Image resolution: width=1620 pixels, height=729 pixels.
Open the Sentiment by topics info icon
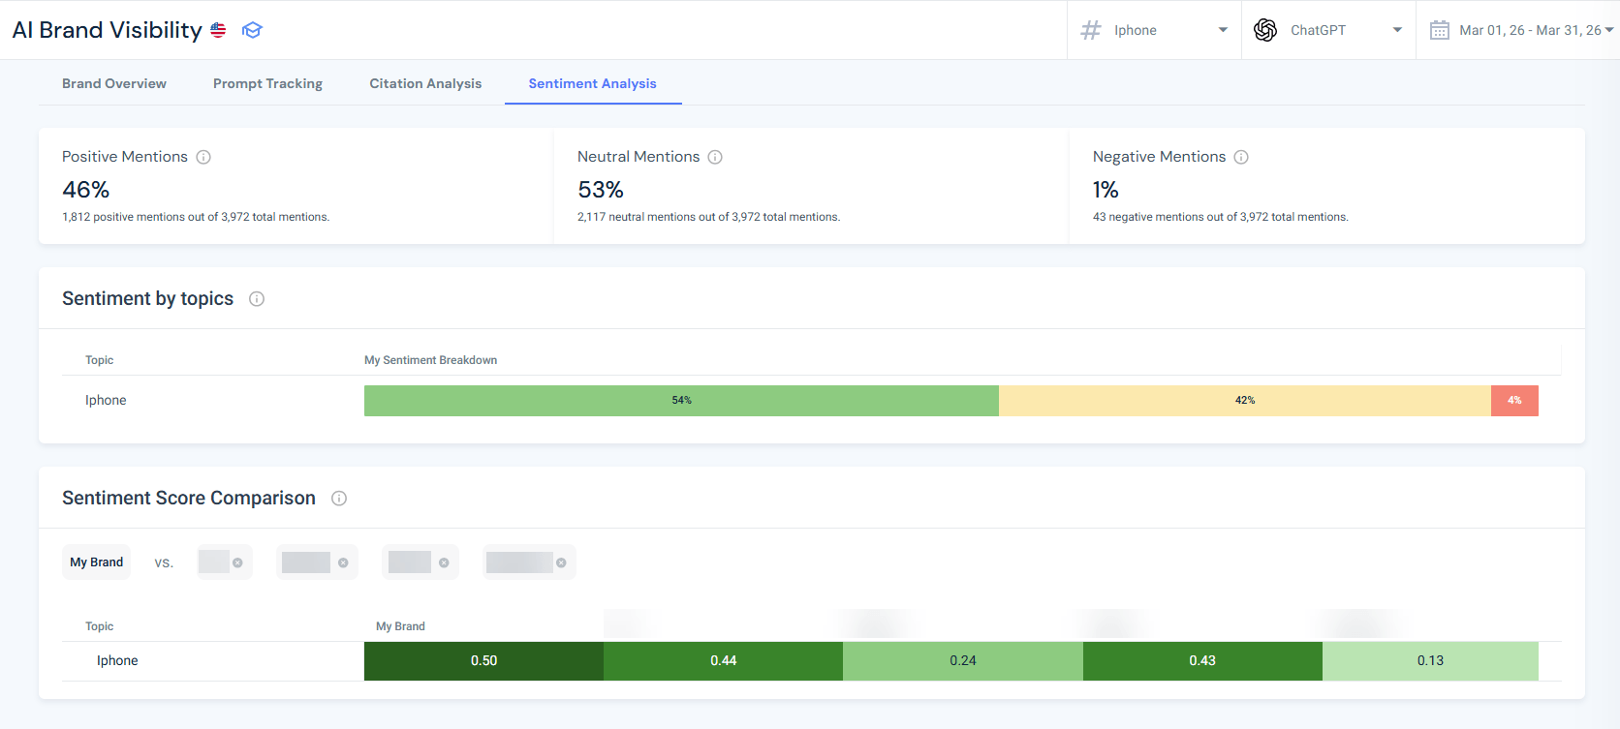click(257, 299)
